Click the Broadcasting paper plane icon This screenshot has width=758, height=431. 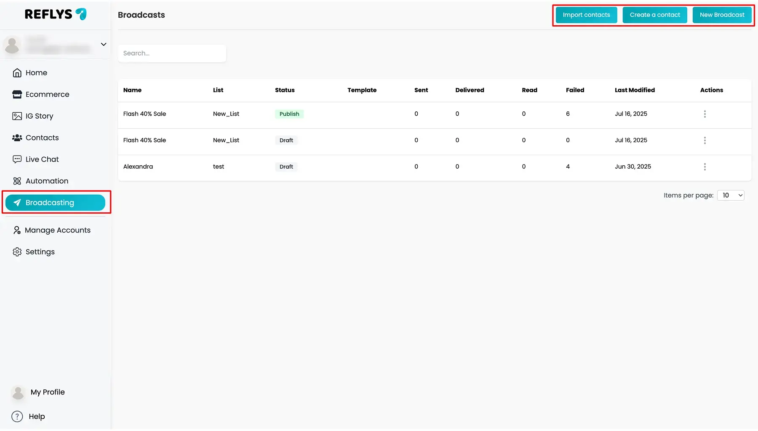[x=17, y=203]
